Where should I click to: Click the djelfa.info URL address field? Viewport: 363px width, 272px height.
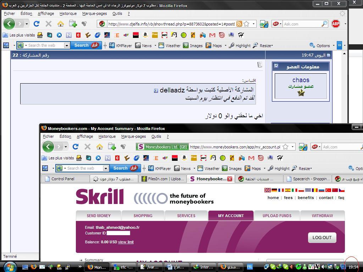[171, 24]
